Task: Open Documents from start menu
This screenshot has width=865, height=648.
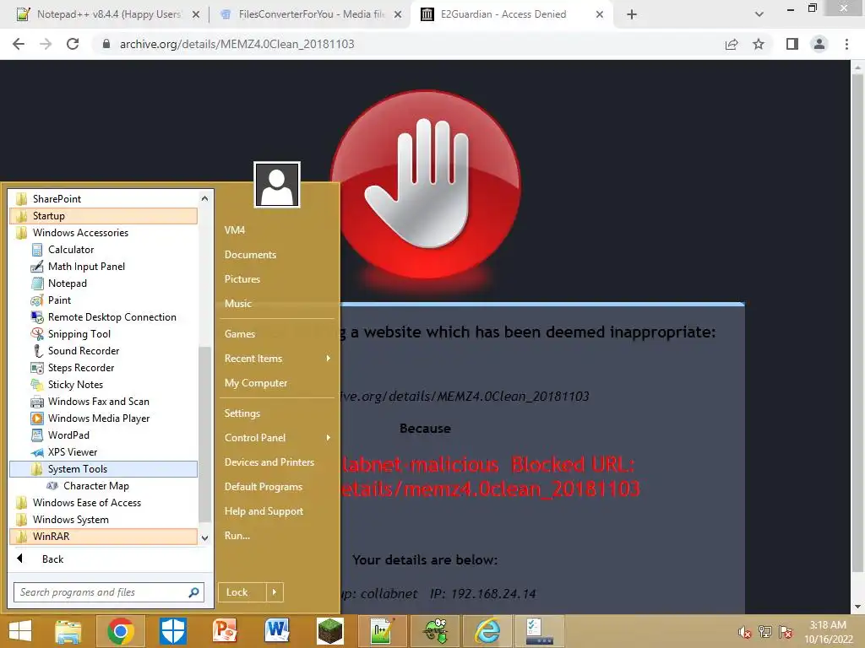Action: 250,255
